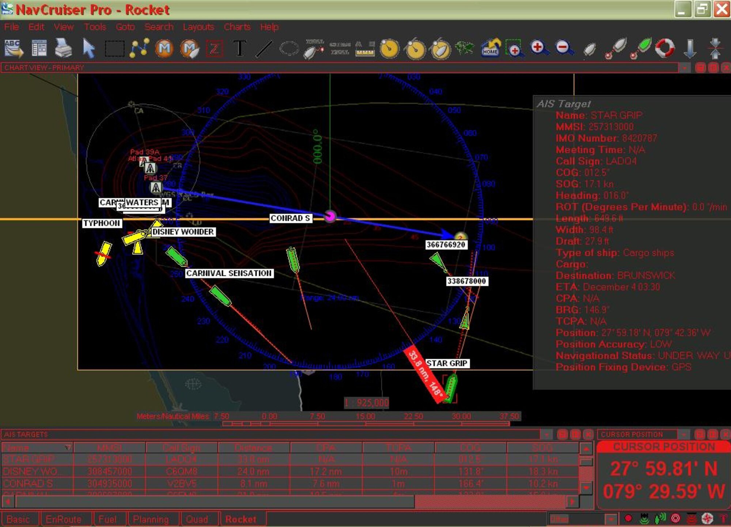731x527 pixels.
Task: Click the CONRAD S vessel label
Action: tap(290, 218)
